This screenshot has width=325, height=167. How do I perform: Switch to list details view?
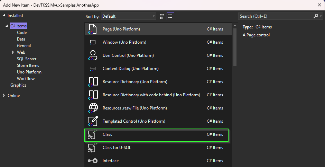coord(170,16)
